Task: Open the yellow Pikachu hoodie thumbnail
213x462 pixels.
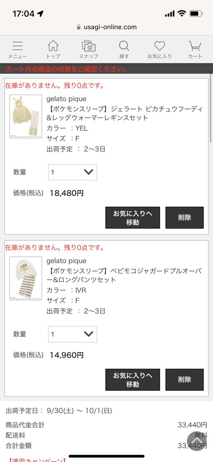Action: click(x=25, y=117)
